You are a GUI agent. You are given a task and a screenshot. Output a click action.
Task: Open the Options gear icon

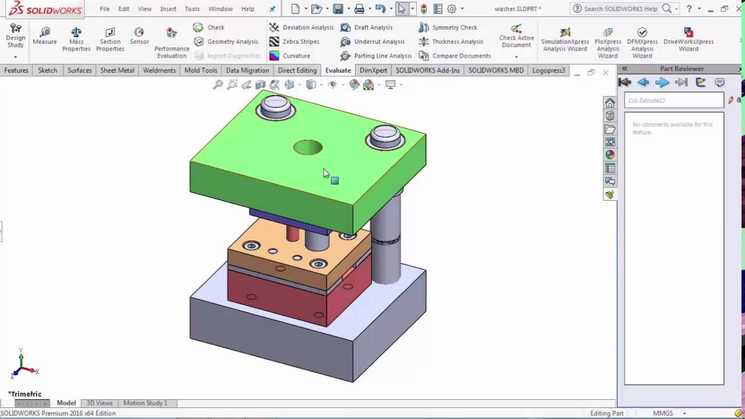[x=452, y=9]
